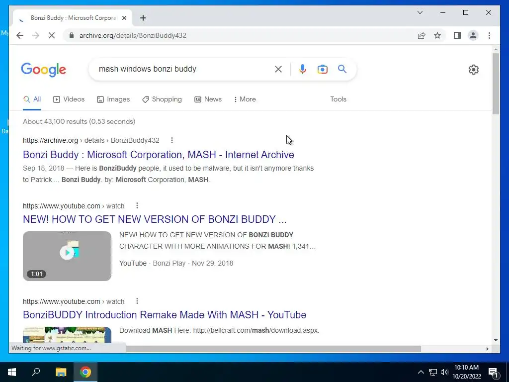Open Bonzi Buddy Internet Archive result
This screenshot has width=509, height=382.
(159, 155)
